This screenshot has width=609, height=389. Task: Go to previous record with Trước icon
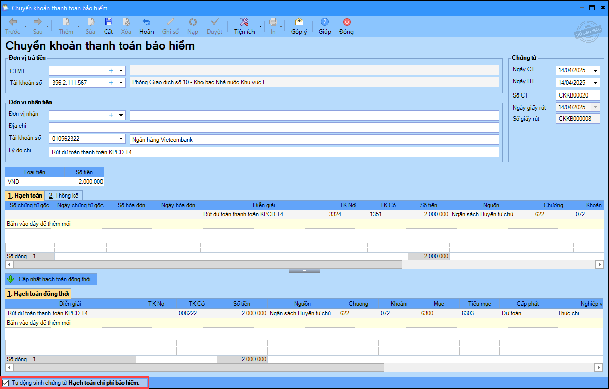click(13, 22)
